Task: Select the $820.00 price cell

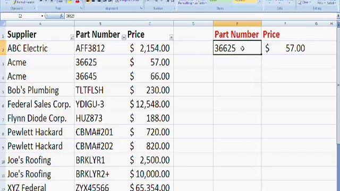Action: [150, 146]
